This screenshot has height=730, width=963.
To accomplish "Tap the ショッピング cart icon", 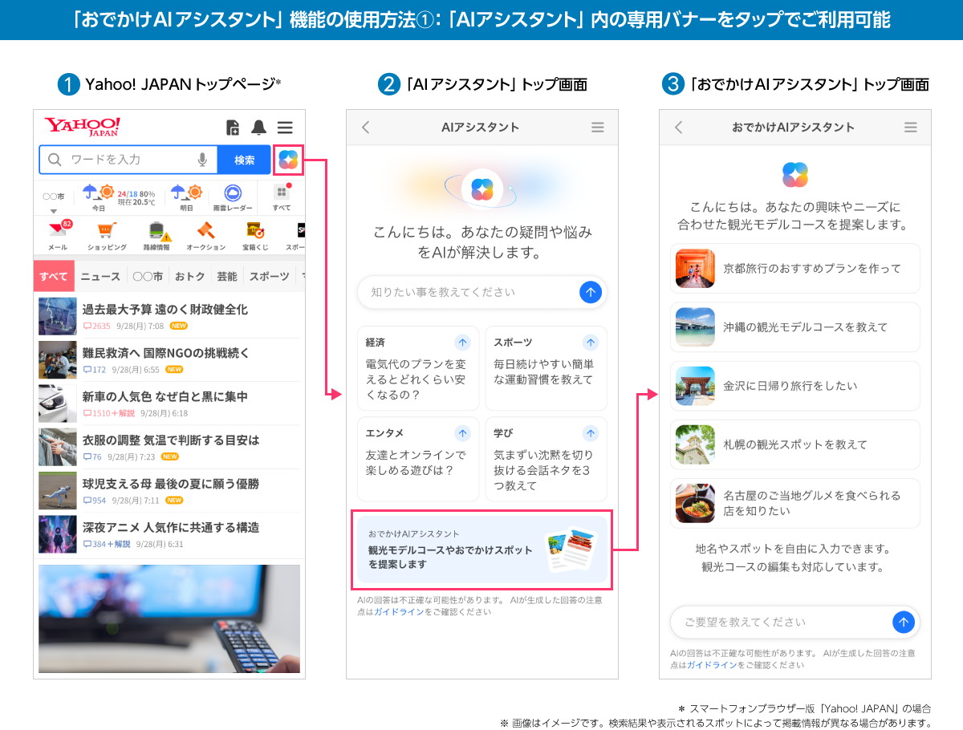I will coord(108,231).
